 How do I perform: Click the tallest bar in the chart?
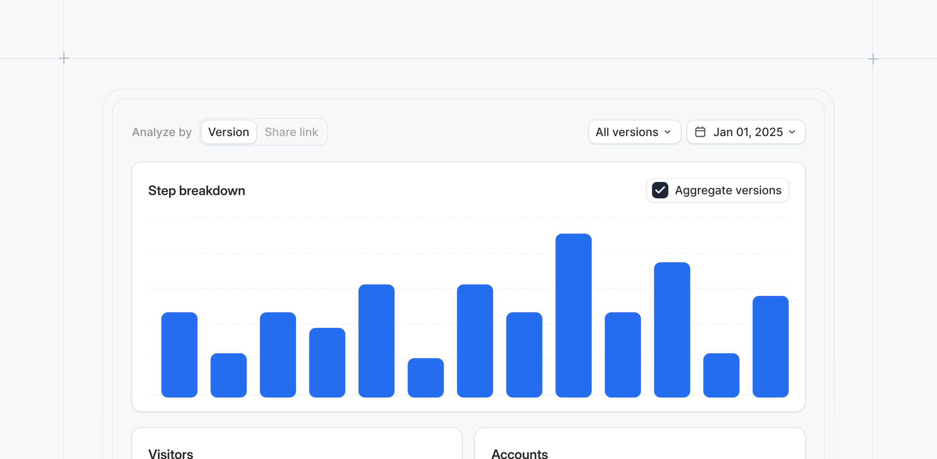point(573,315)
